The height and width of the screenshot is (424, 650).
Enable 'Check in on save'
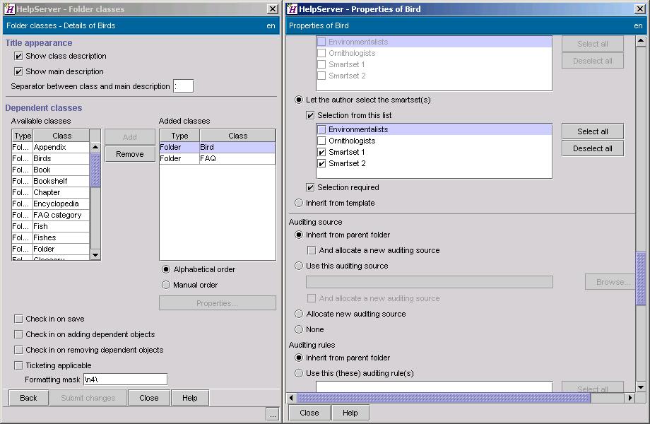[17, 319]
